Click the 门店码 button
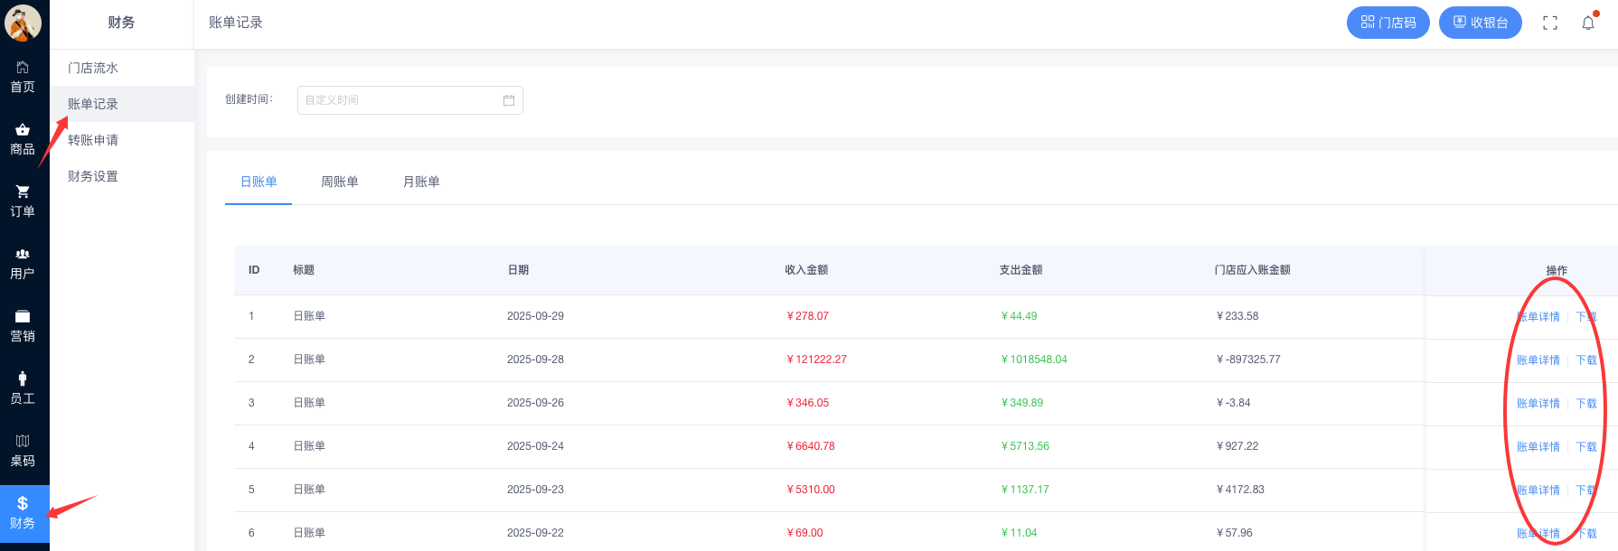Image resolution: width=1618 pixels, height=551 pixels. 1388,23
